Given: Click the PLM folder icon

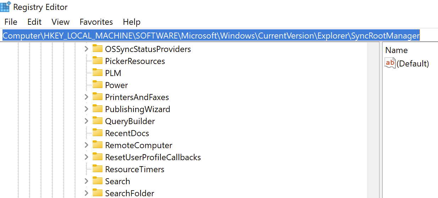Looking at the screenshot, I should click(97, 73).
